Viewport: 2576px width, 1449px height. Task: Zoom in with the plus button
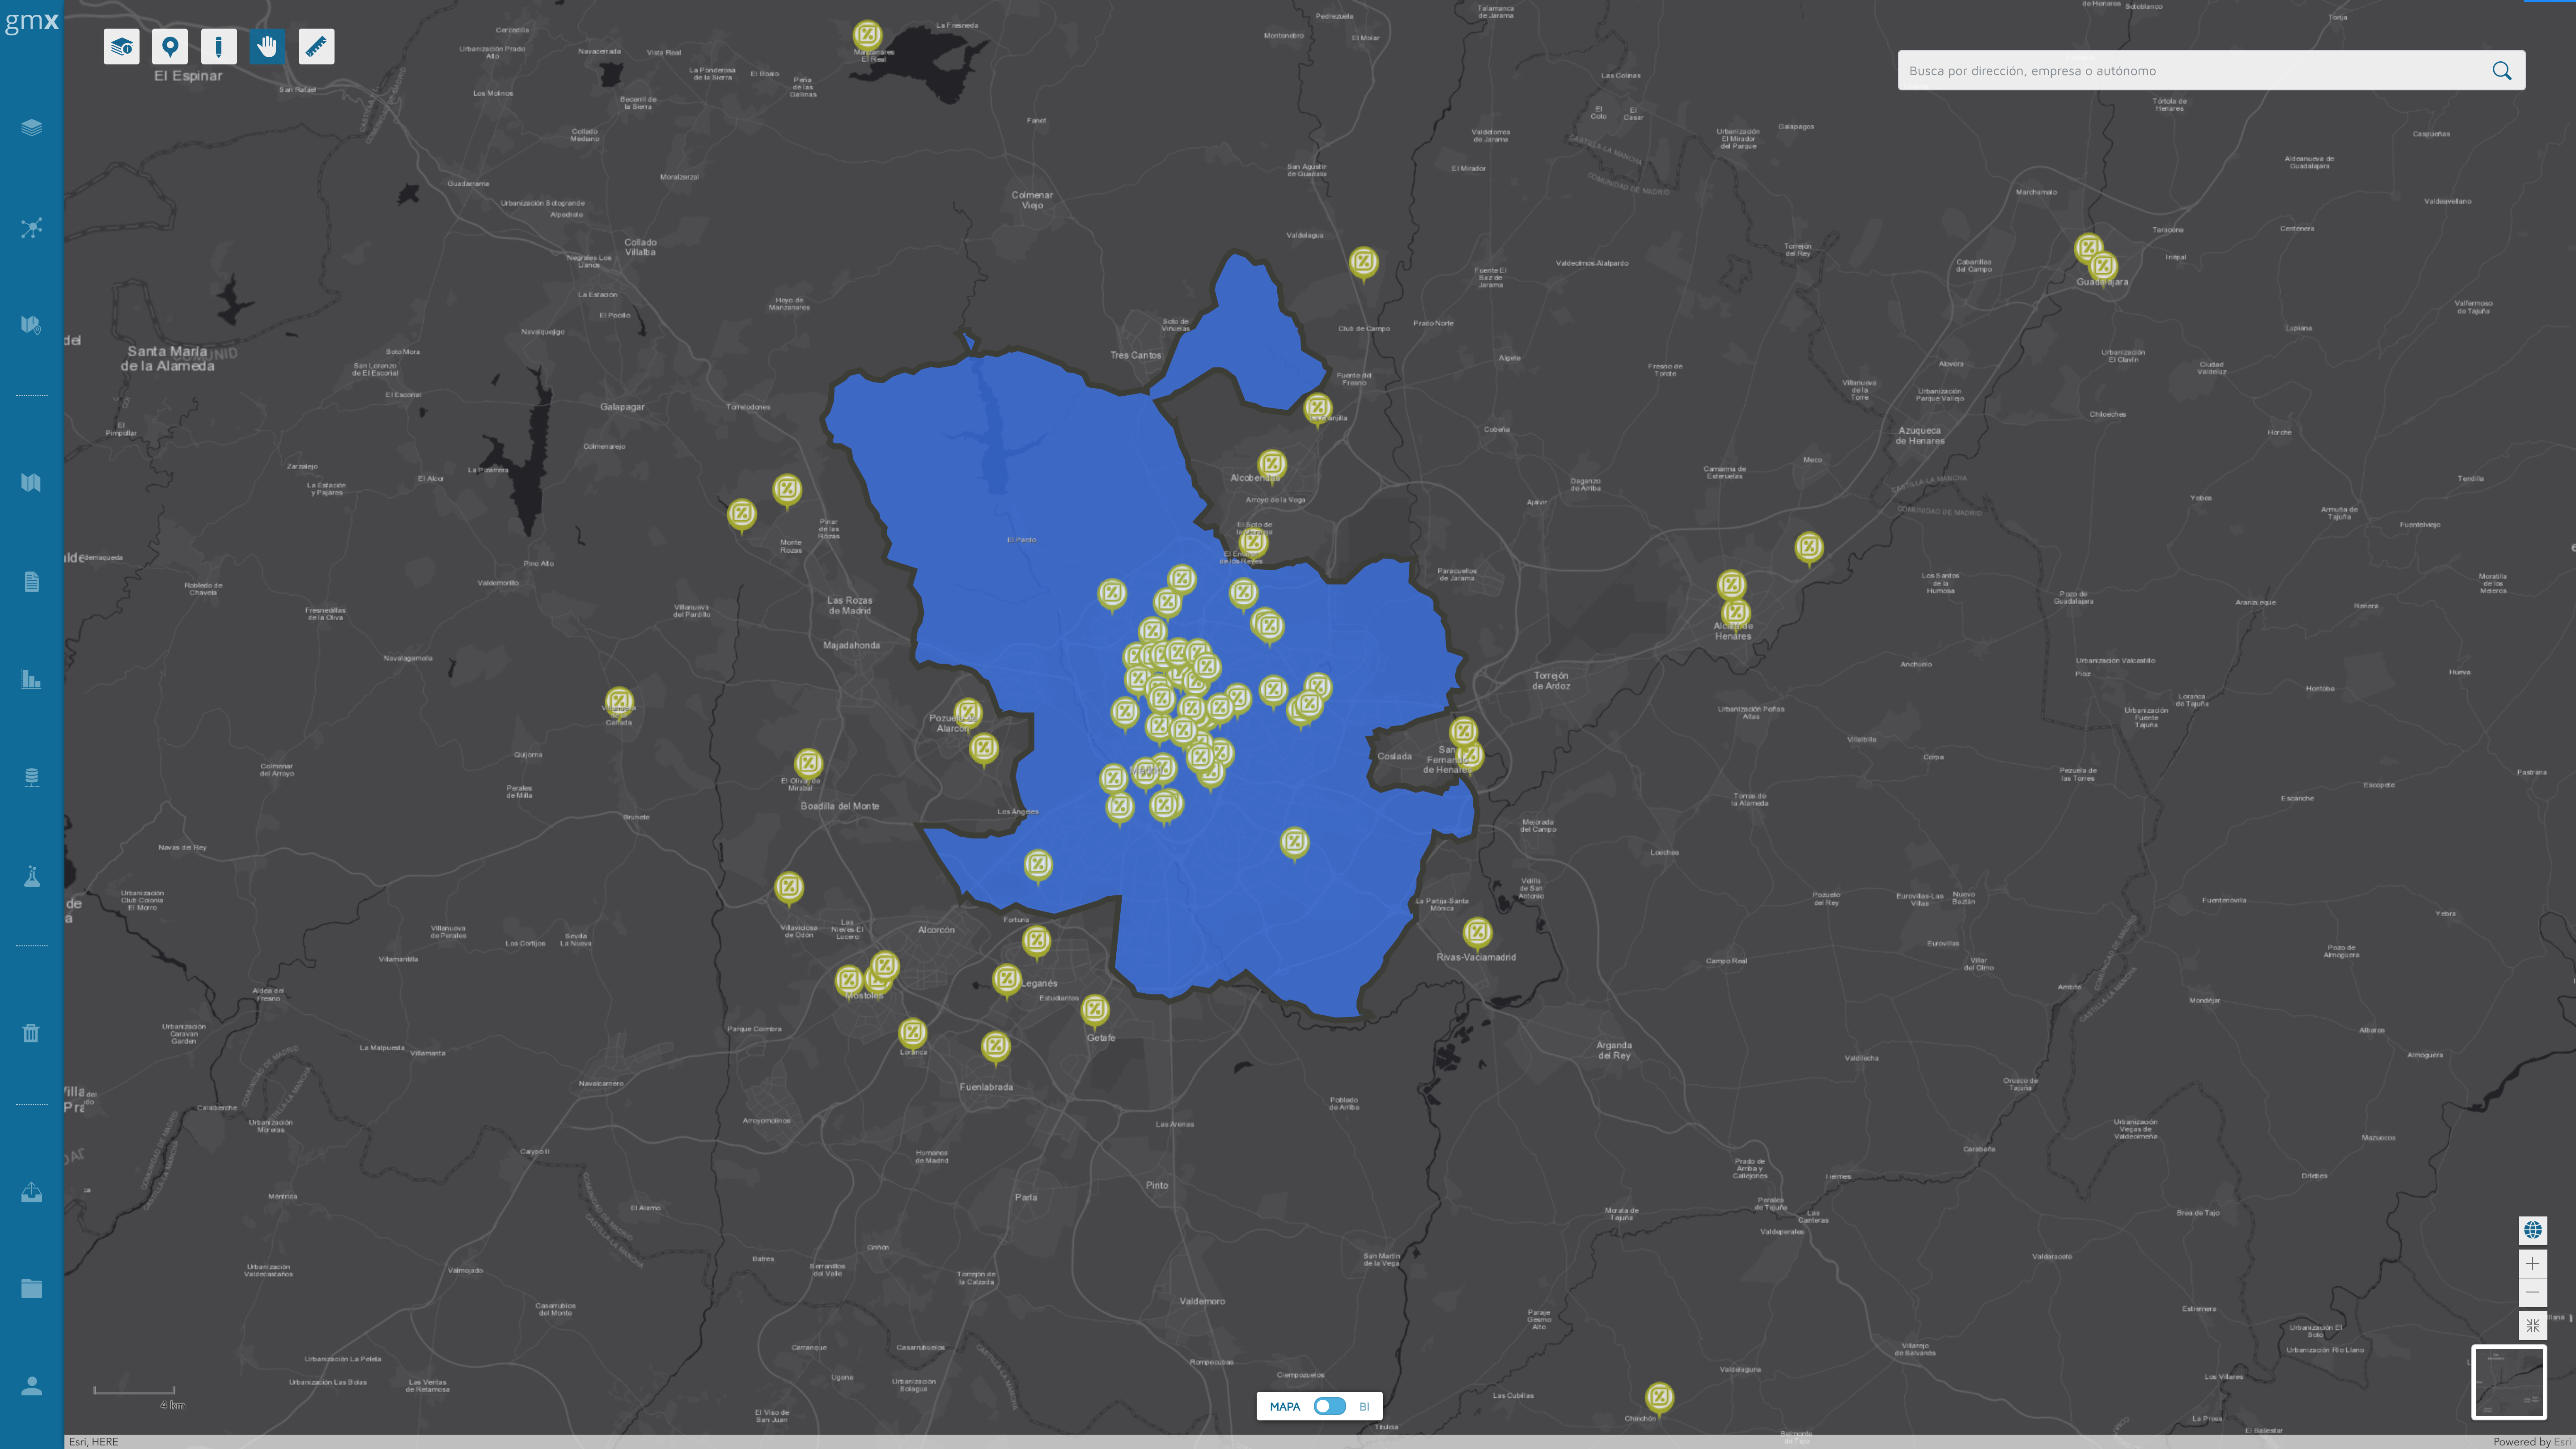click(x=2532, y=1264)
